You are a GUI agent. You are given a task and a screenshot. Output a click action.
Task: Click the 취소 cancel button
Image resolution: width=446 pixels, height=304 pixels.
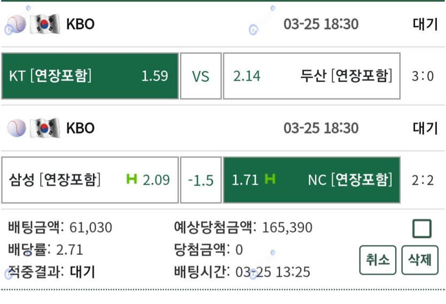pos(378,260)
